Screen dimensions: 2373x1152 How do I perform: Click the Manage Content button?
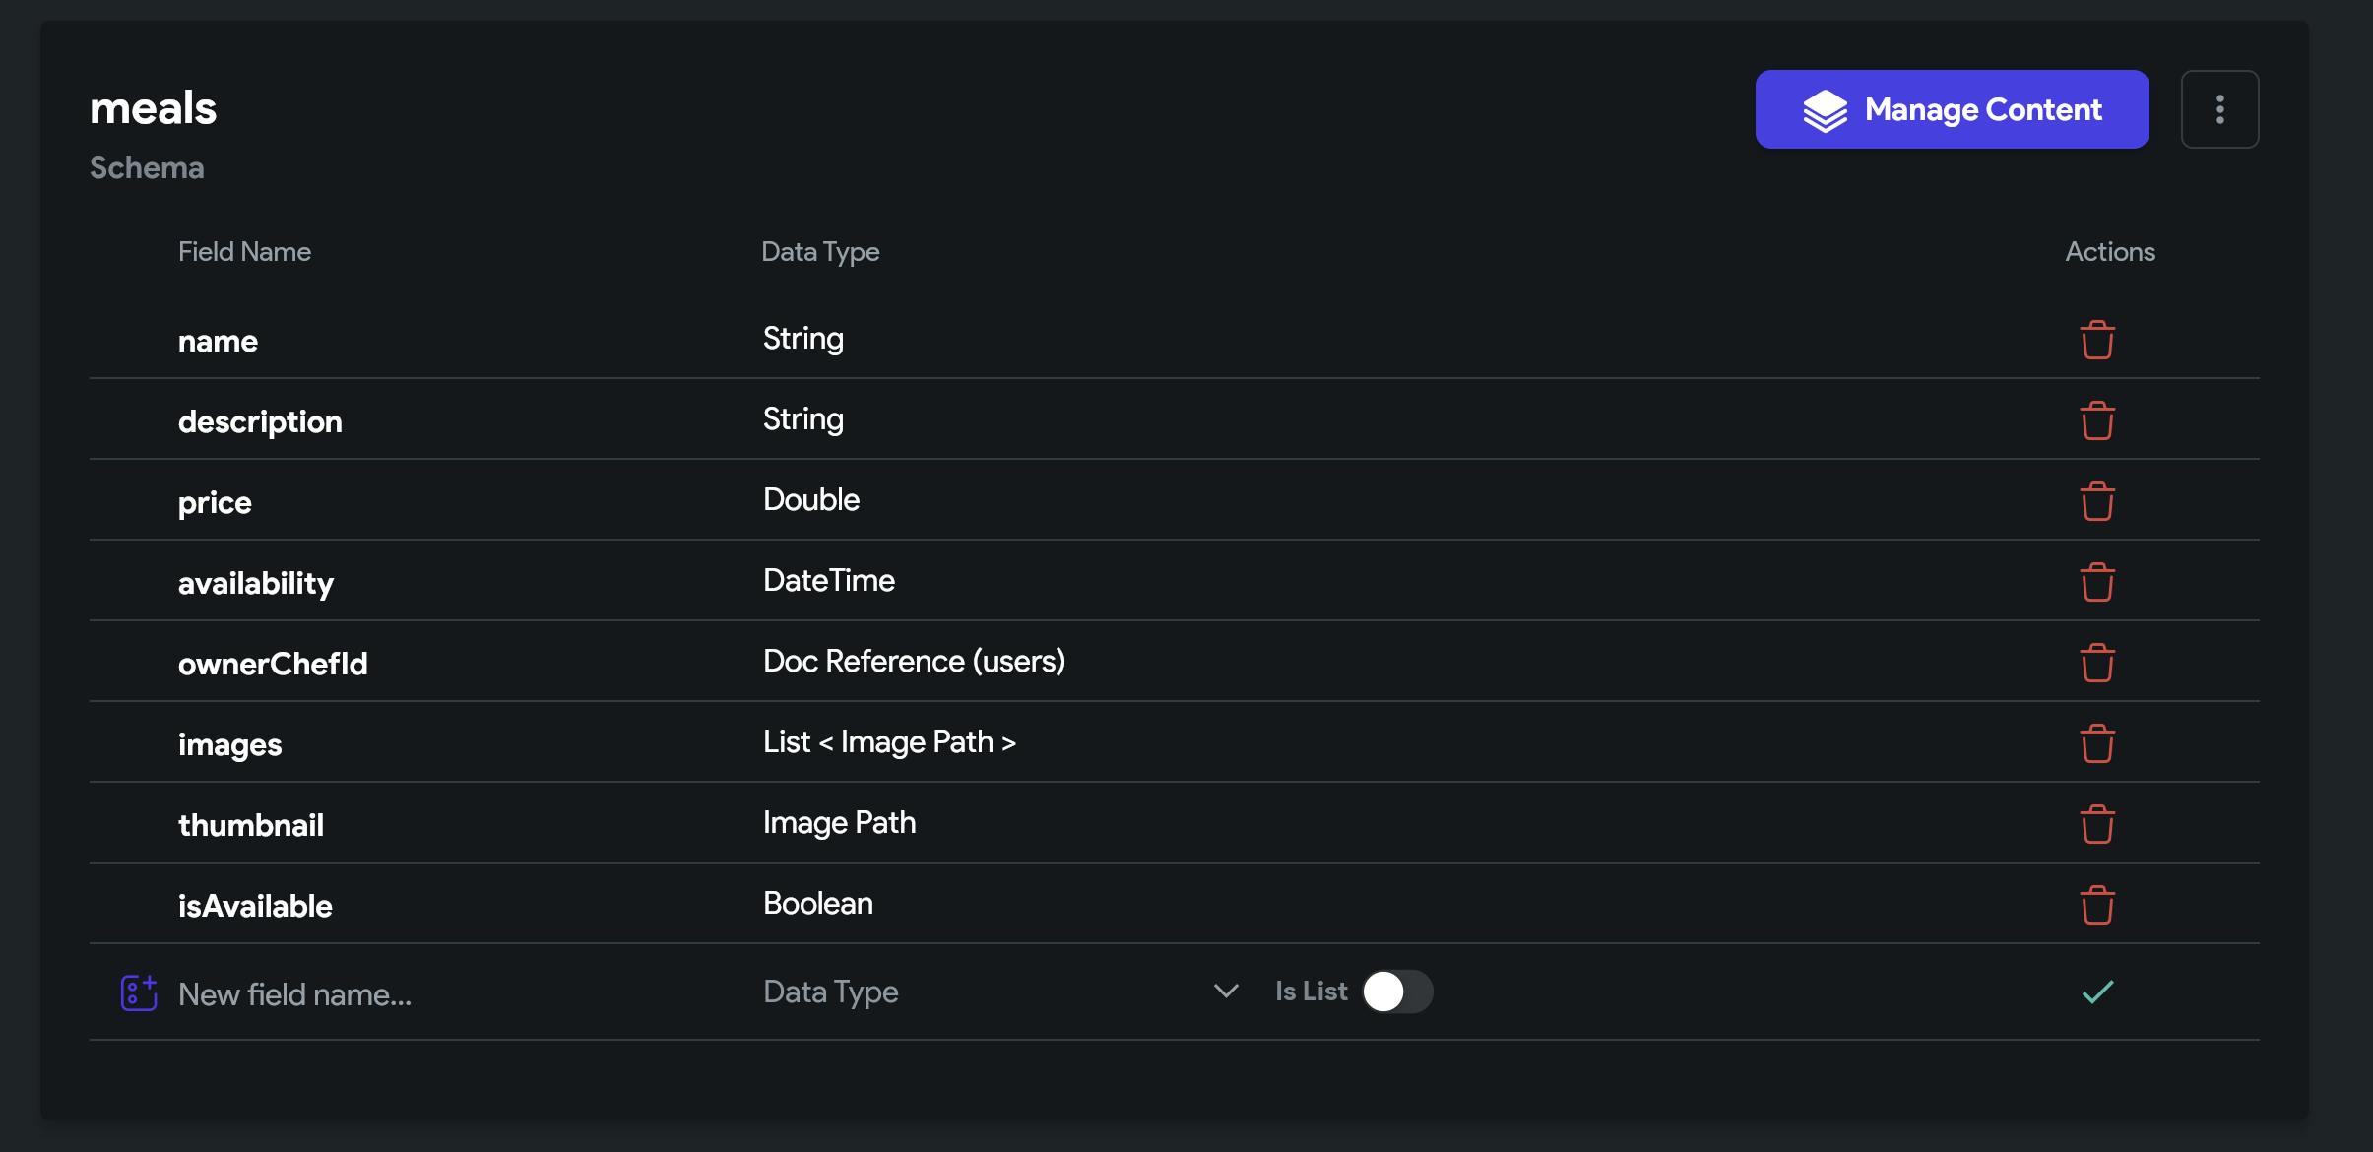(x=1952, y=109)
